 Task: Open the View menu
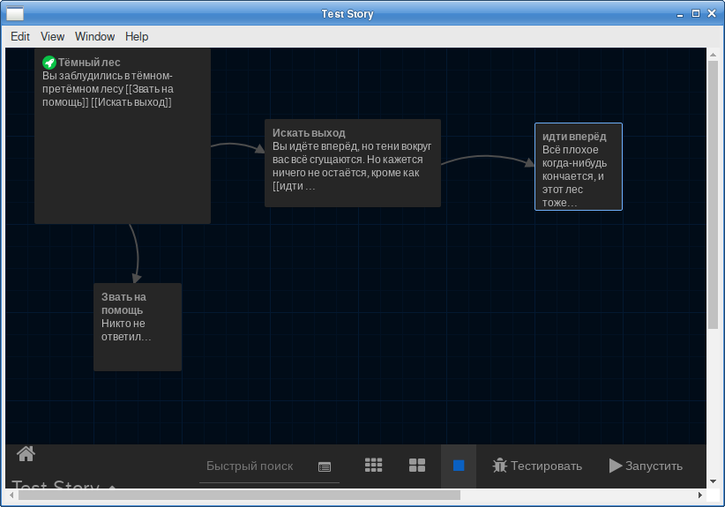(53, 36)
